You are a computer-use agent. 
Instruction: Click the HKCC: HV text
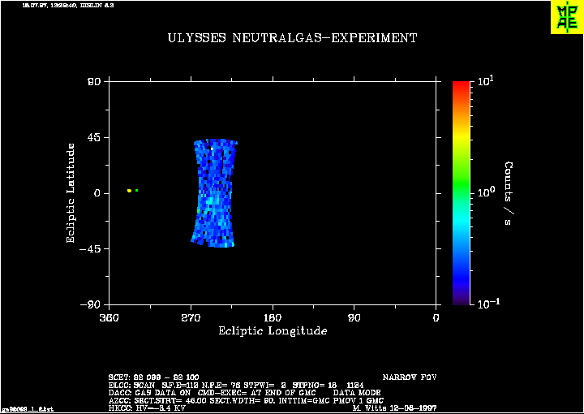(147, 408)
